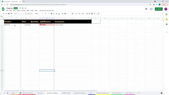This screenshot has width=169, height=95.
Task: Open text wrapping dropdown
Action: click(80, 14)
